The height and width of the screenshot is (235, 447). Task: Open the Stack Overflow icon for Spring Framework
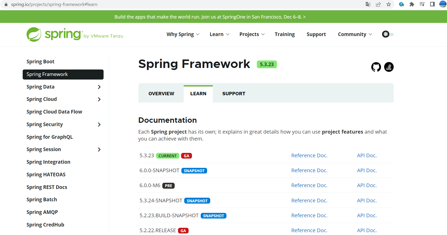[389, 67]
